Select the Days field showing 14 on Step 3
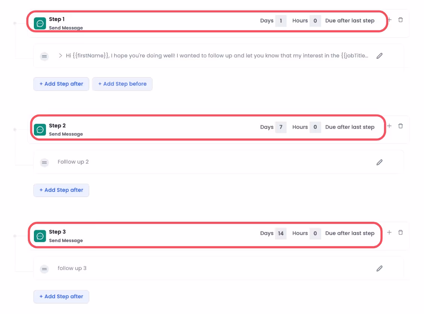 pos(281,233)
